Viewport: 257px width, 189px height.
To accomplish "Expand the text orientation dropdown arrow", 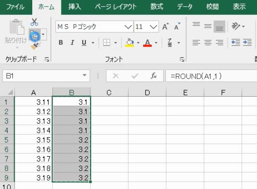I will (x=243, y=26).
